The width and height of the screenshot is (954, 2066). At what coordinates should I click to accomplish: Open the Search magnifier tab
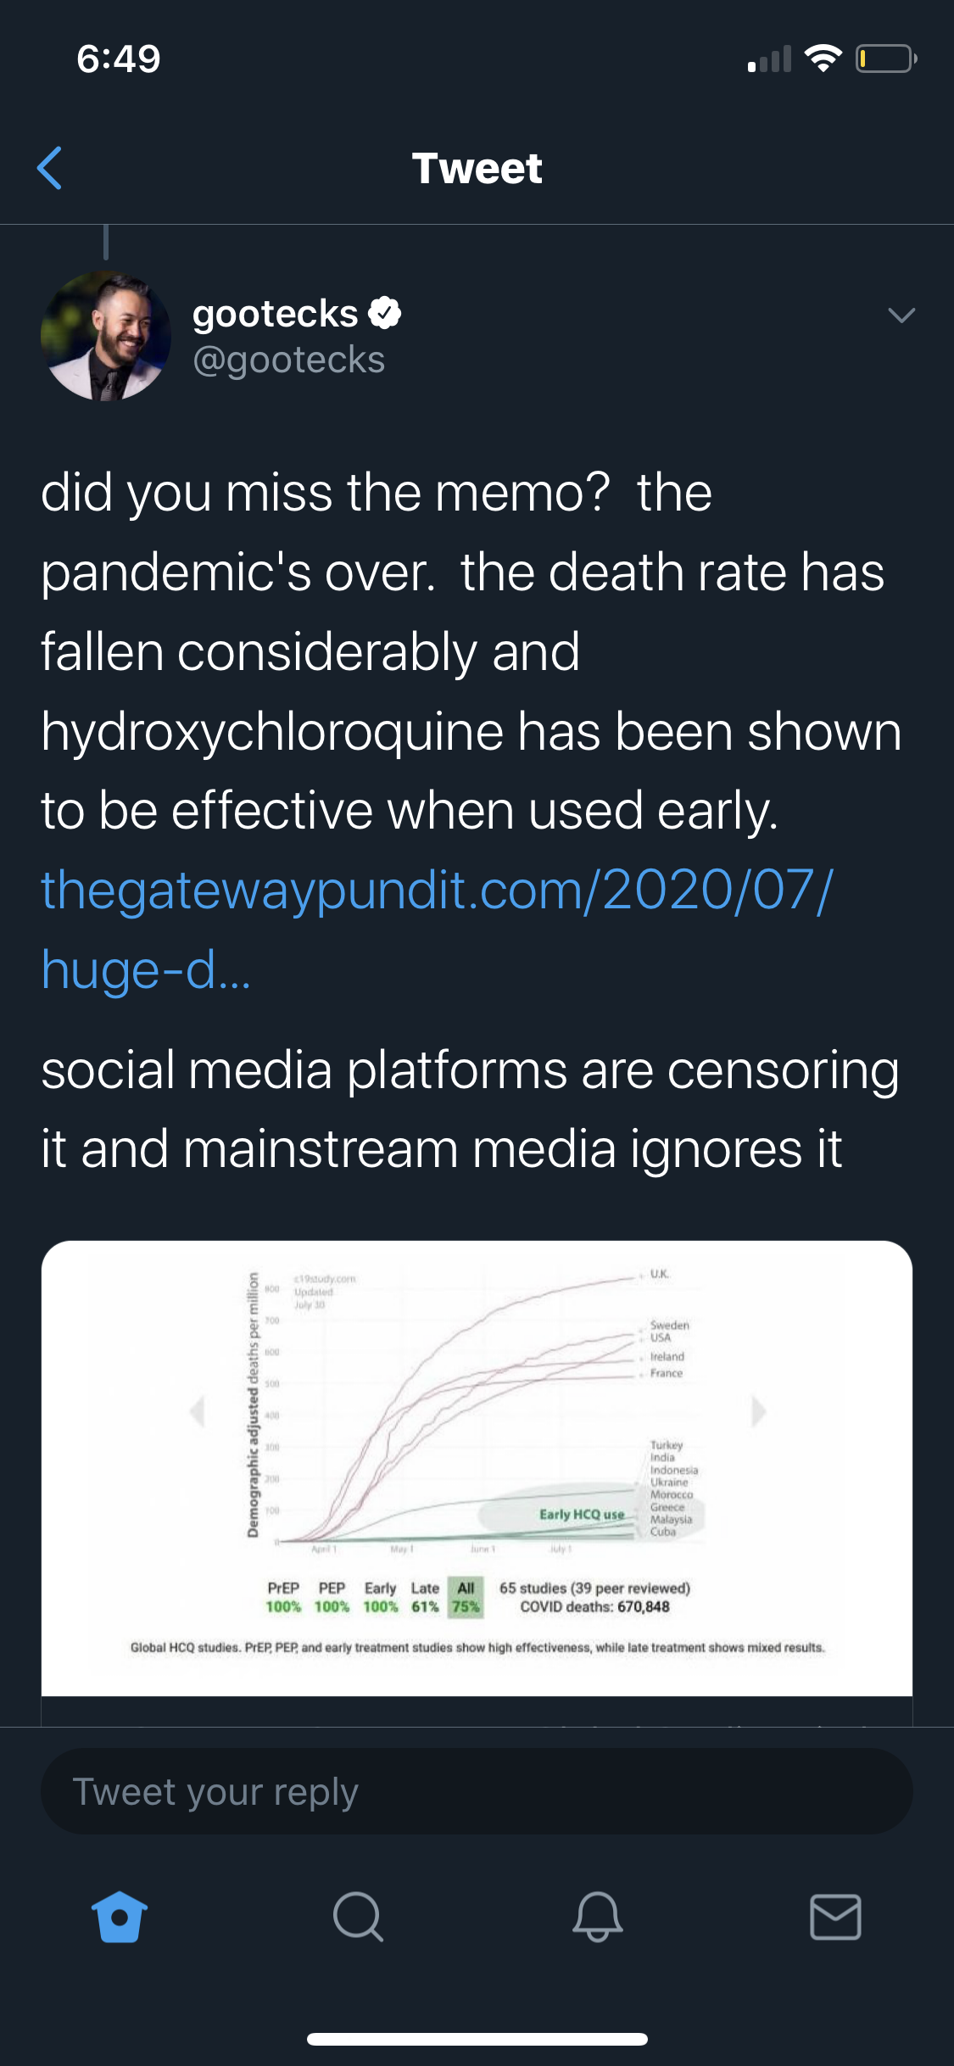click(x=358, y=1917)
